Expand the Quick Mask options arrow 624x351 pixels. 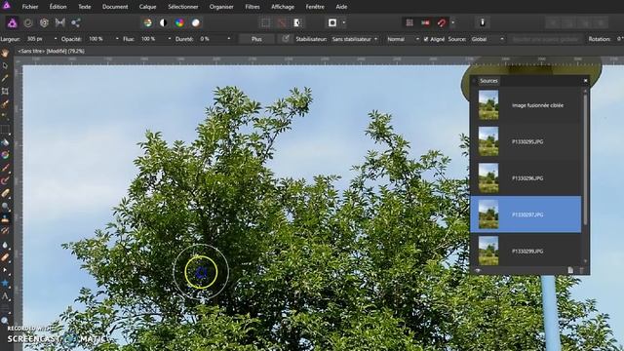pos(344,22)
